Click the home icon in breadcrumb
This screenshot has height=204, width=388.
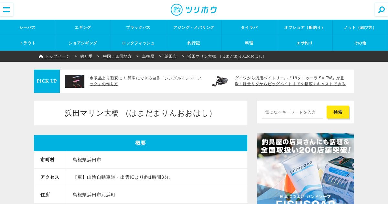41,56
